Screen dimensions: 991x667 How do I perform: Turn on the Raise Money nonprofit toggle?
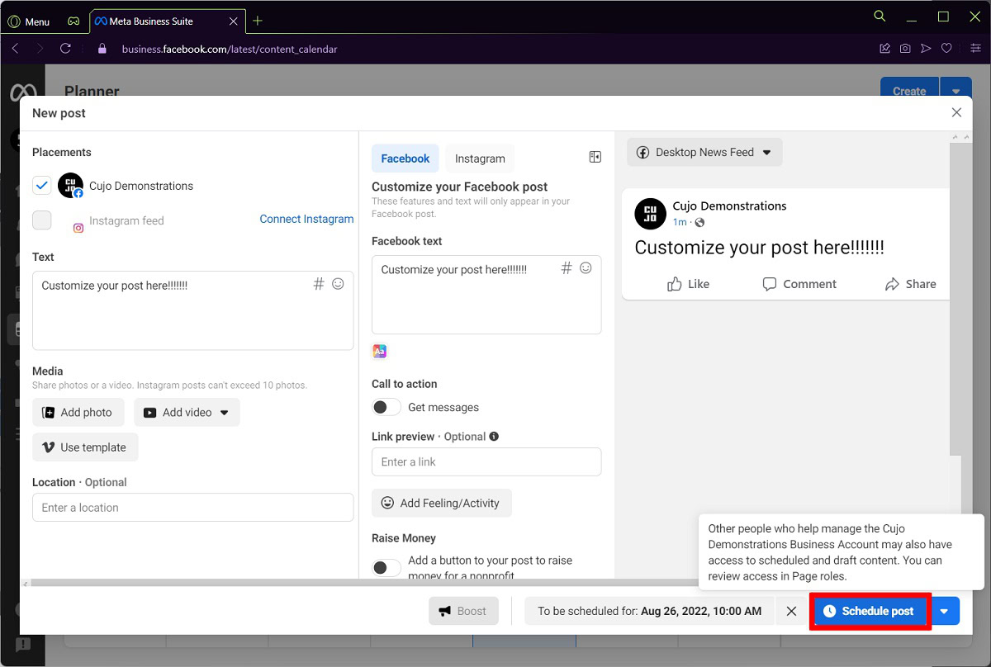[386, 567]
